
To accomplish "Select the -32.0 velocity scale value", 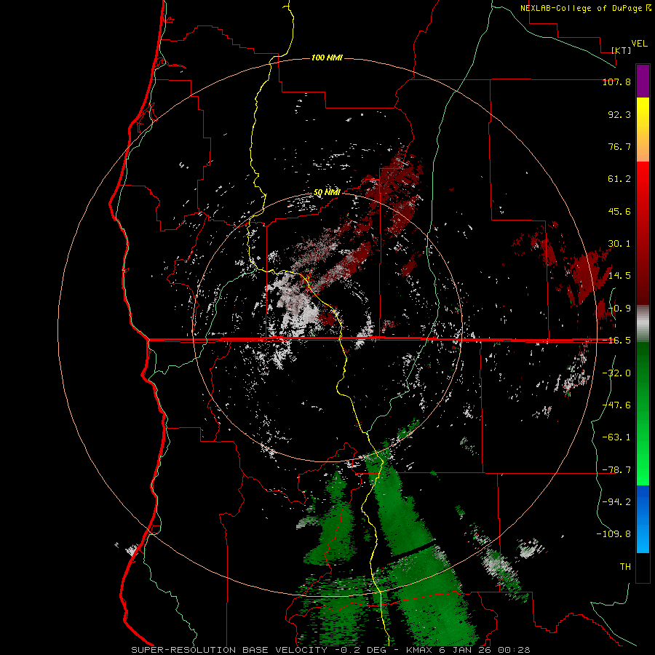I will [616, 373].
